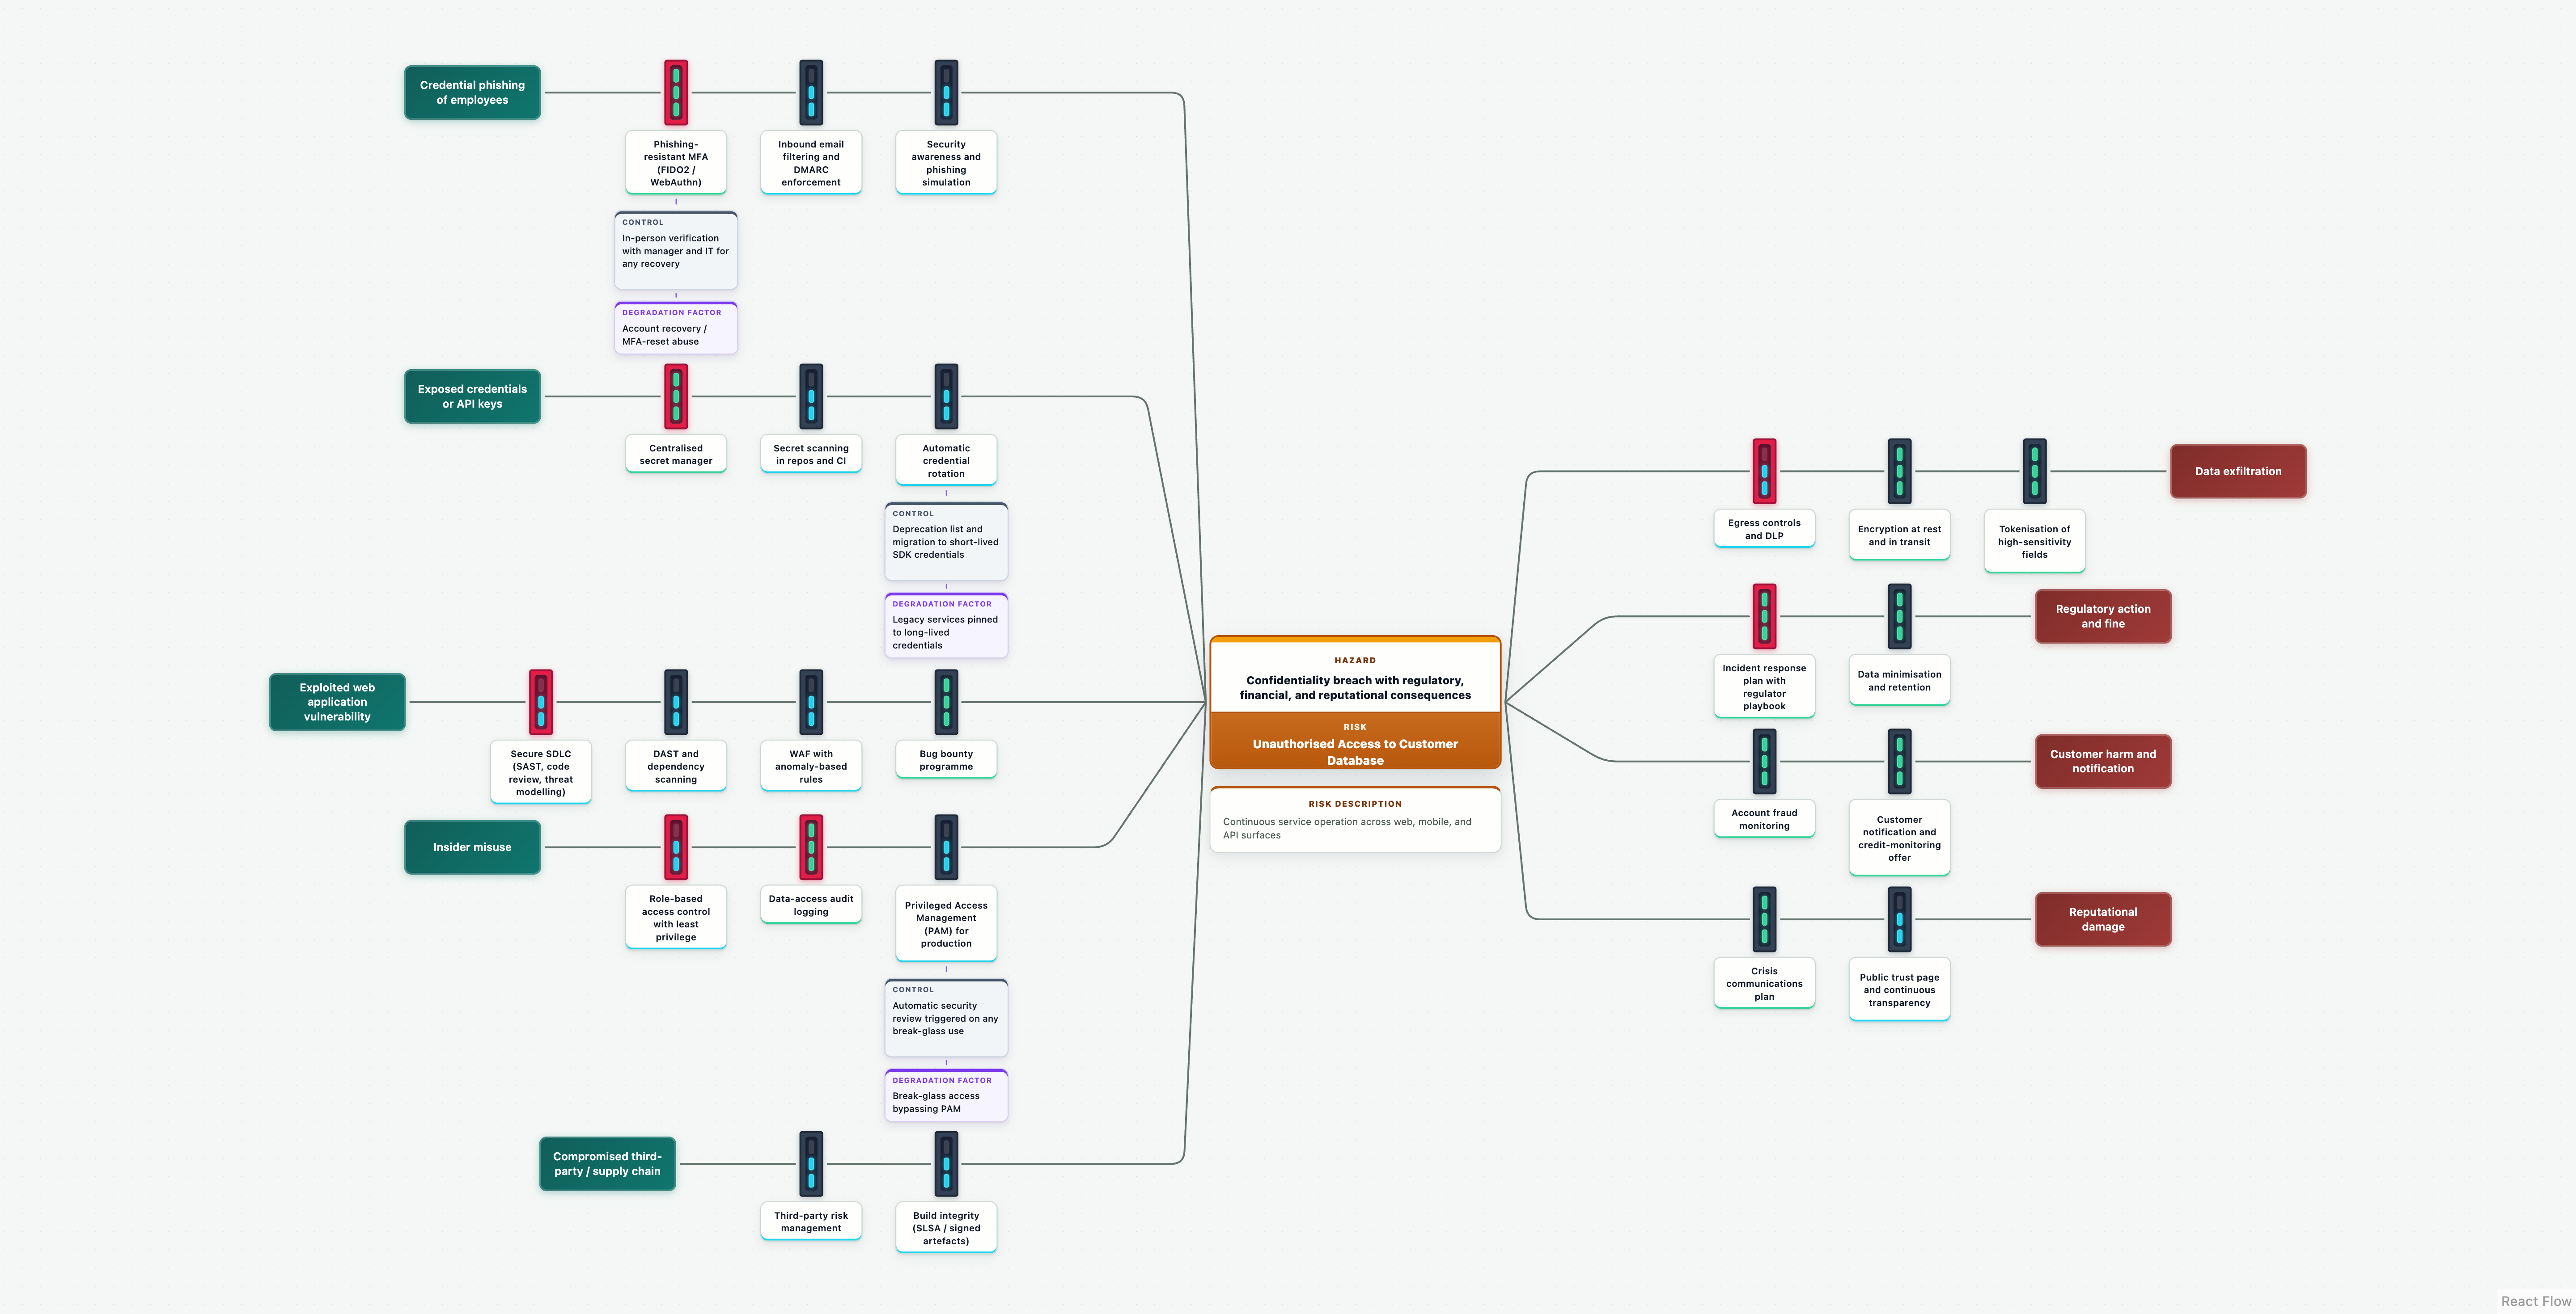Select the Legacy services pinned degradation factor

point(946,626)
